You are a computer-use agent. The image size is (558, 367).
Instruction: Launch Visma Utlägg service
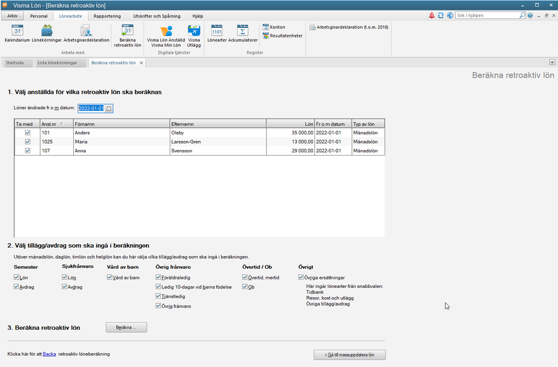(x=194, y=36)
